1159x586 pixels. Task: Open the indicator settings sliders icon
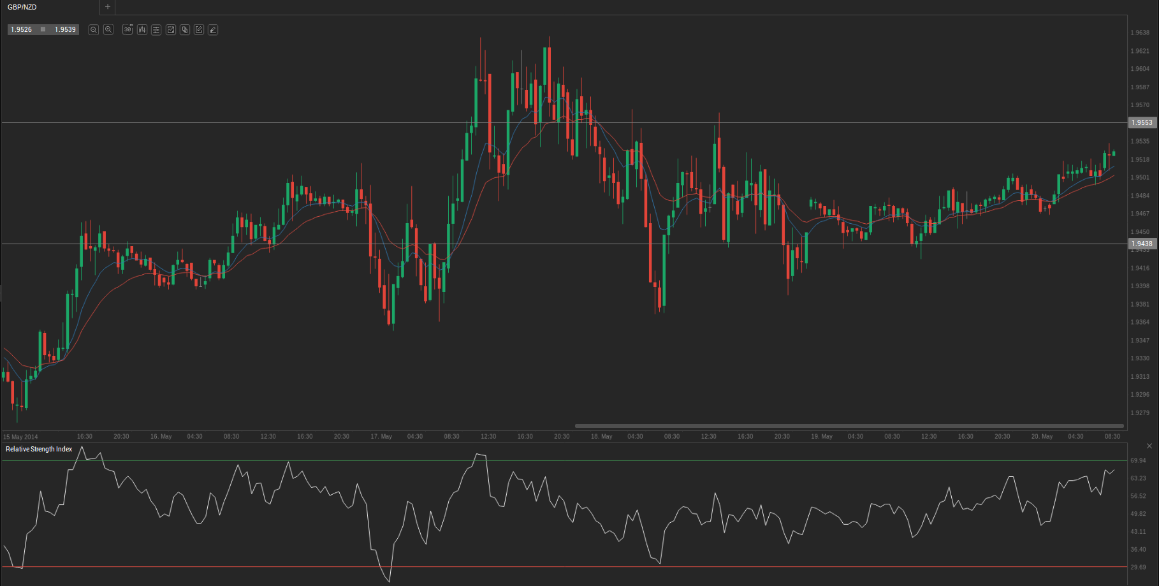(x=156, y=30)
